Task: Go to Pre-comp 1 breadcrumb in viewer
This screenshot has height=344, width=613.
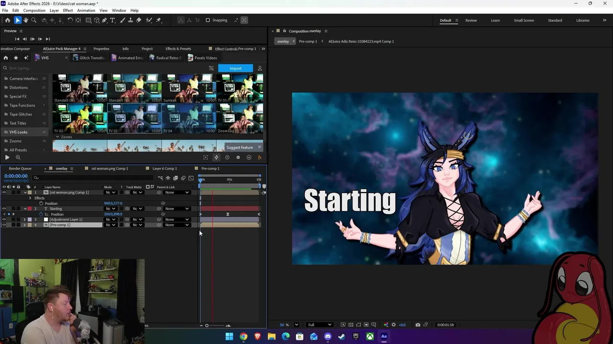Action: click(x=308, y=42)
